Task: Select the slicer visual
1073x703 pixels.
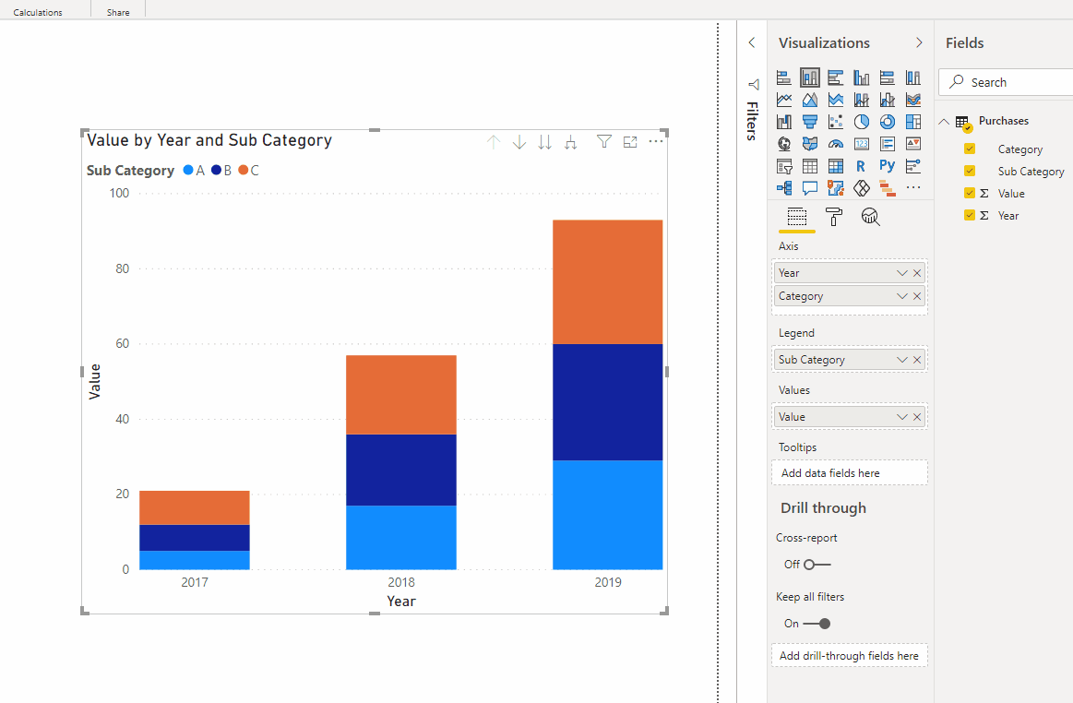Action: [784, 166]
